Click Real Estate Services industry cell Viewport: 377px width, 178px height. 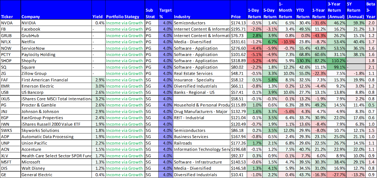[202, 73]
